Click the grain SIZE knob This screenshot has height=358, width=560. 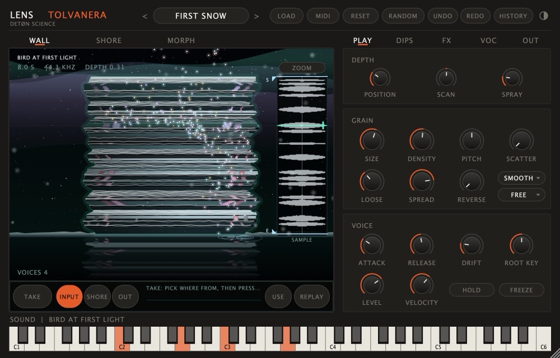coord(372,141)
